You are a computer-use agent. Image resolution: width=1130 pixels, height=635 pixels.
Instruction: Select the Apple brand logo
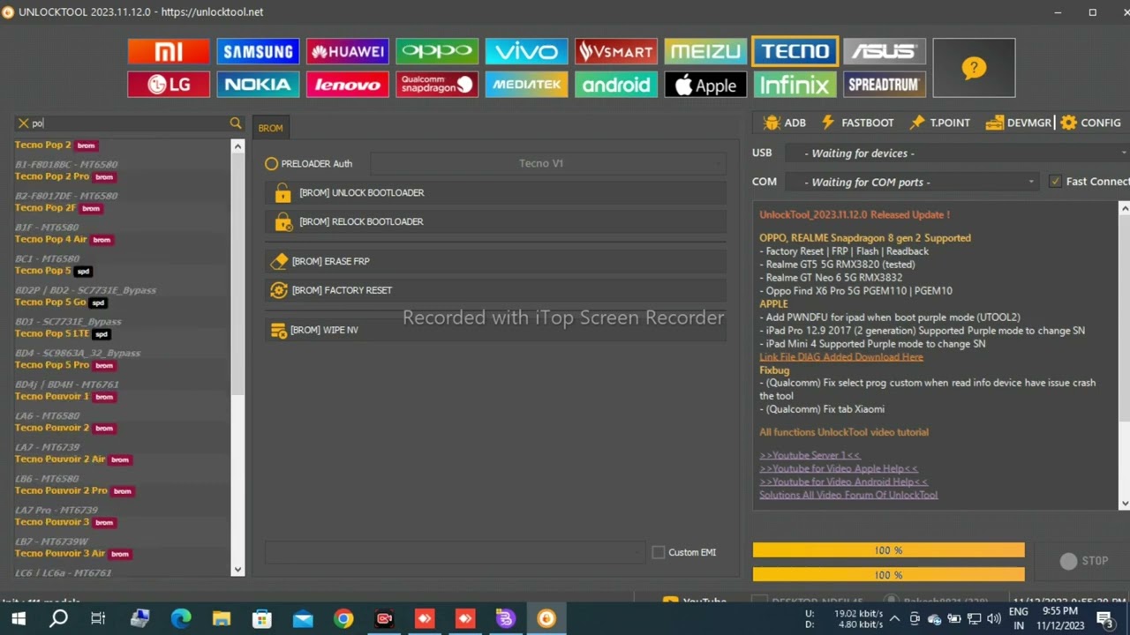(706, 85)
